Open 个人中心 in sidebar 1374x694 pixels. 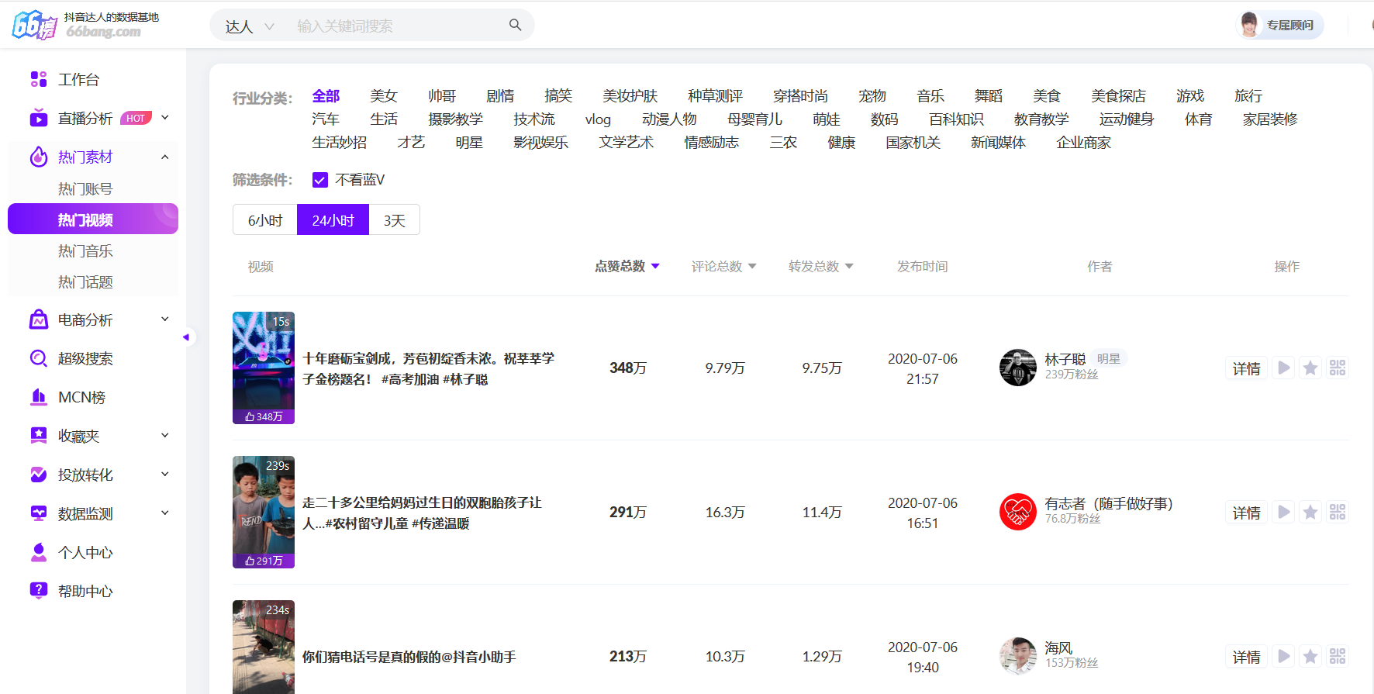tap(85, 552)
